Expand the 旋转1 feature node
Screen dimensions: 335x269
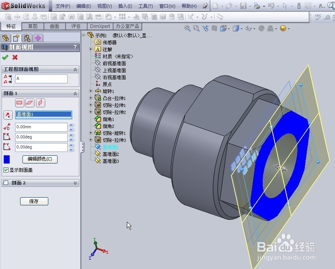(x=91, y=91)
